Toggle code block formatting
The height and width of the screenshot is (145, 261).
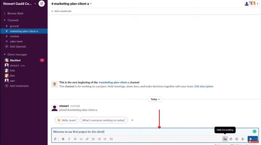click(111, 139)
